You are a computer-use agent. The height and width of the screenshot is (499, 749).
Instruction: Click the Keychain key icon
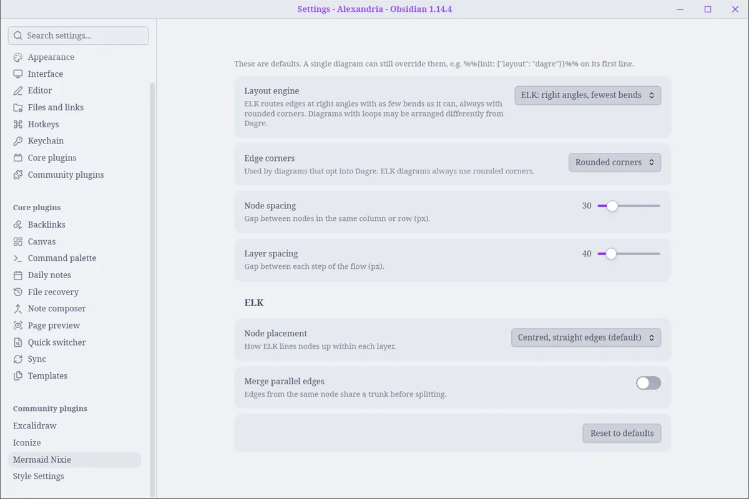pyautogui.click(x=18, y=142)
